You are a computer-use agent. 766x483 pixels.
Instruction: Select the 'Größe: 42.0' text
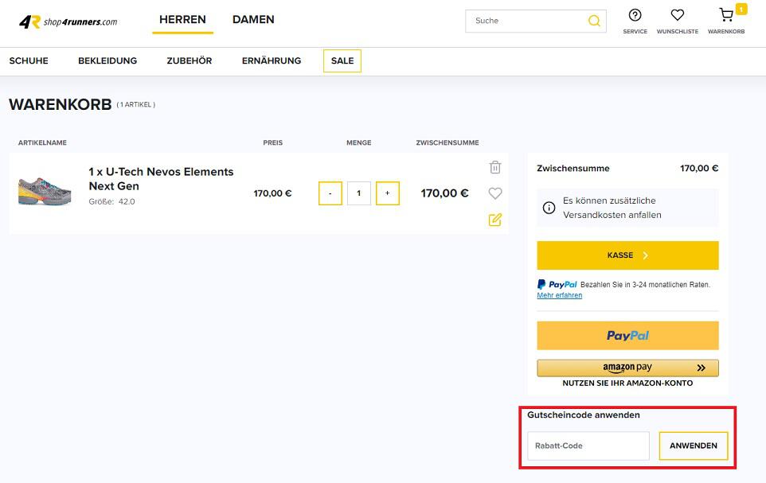point(111,201)
